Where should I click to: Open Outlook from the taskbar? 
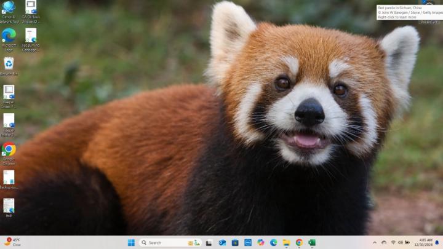coord(222,242)
